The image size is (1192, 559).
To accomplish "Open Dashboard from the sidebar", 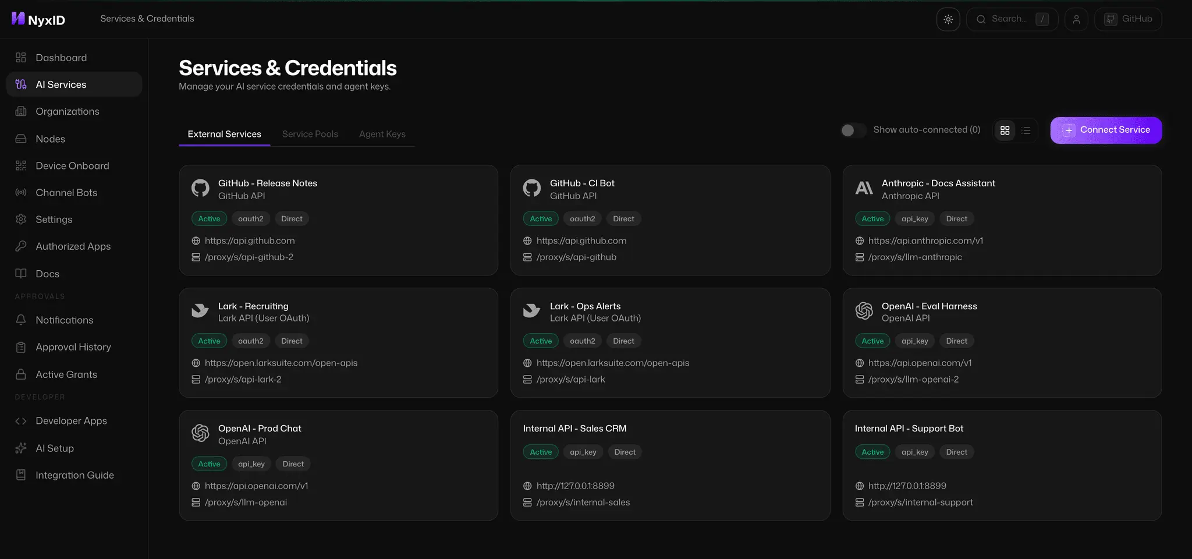I will 74,58.
